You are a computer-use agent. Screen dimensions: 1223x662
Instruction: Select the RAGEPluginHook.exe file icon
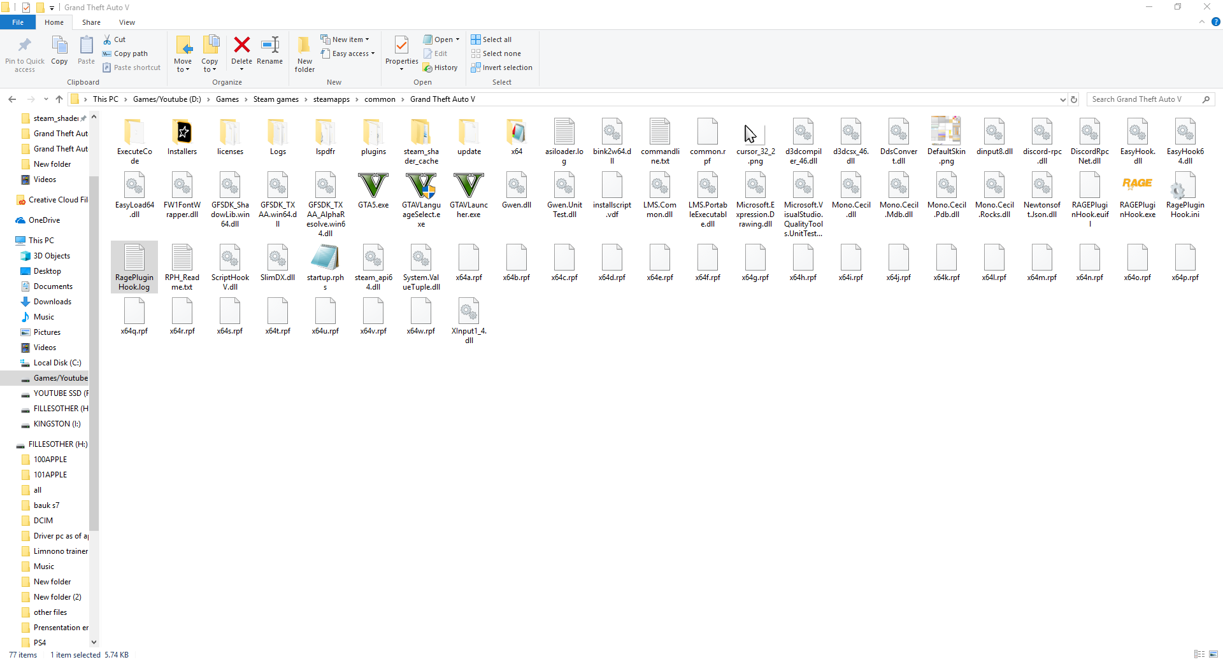(x=1138, y=185)
